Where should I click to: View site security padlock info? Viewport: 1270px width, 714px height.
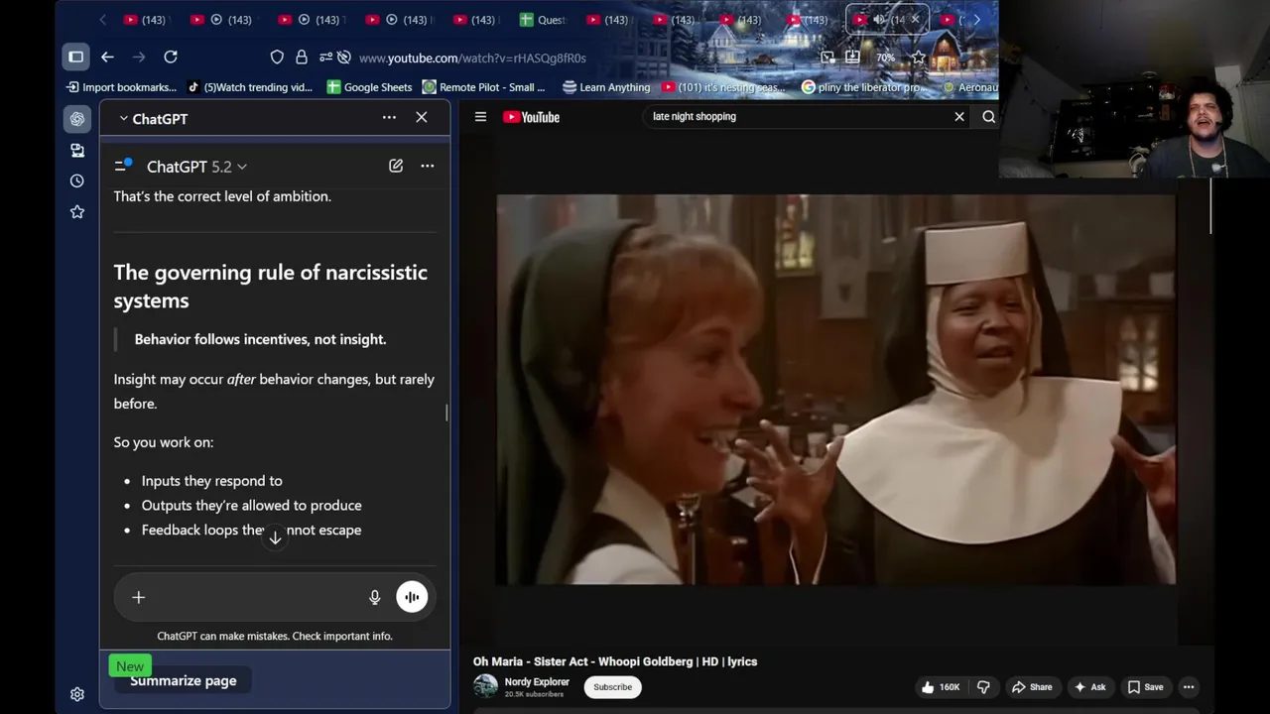pos(302,58)
